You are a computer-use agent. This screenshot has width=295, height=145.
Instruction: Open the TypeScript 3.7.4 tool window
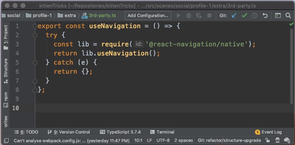pyautogui.click(x=121, y=132)
